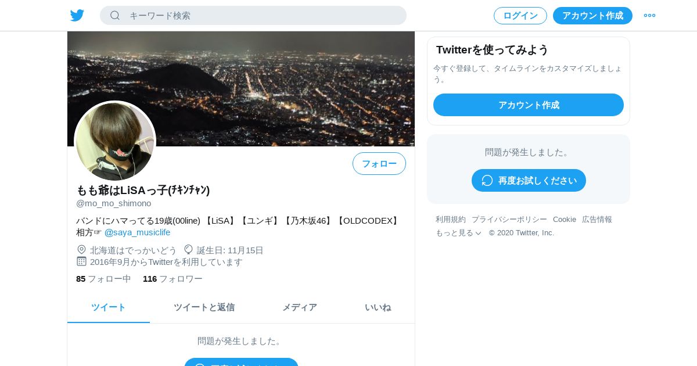Click the header アカウント作成 button
Image resolution: width=697 pixels, height=366 pixels.
pyautogui.click(x=592, y=16)
